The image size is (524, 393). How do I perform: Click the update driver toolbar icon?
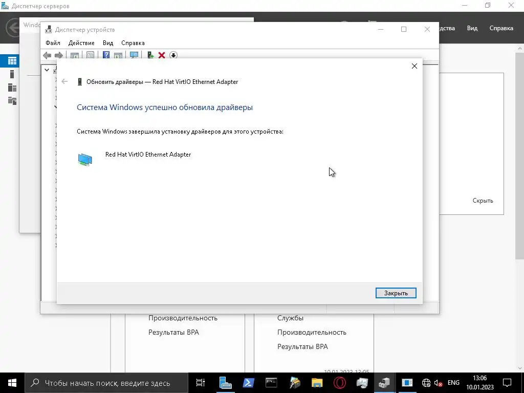[x=150, y=55]
